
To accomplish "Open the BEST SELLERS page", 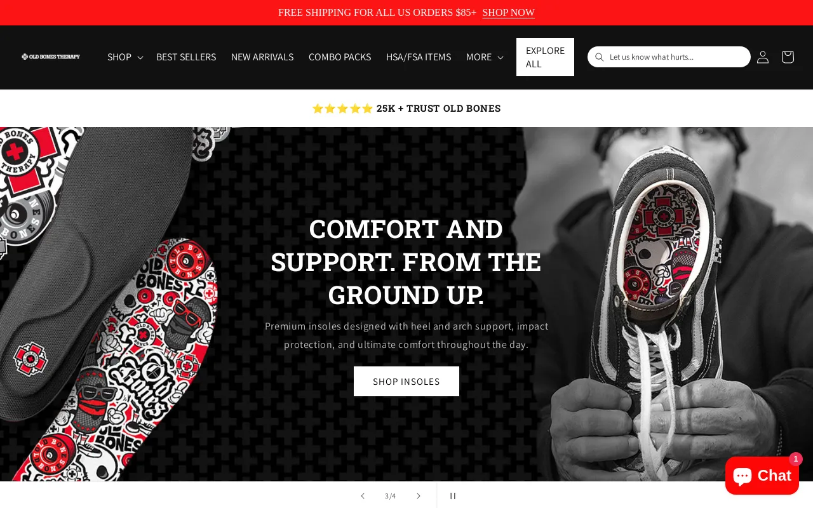I will click(x=186, y=57).
